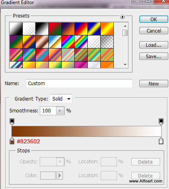Image resolution: width=169 pixels, height=189 pixels.
Task: Pick the blue, red, yellow gradient preset
Action: pos(81,29)
